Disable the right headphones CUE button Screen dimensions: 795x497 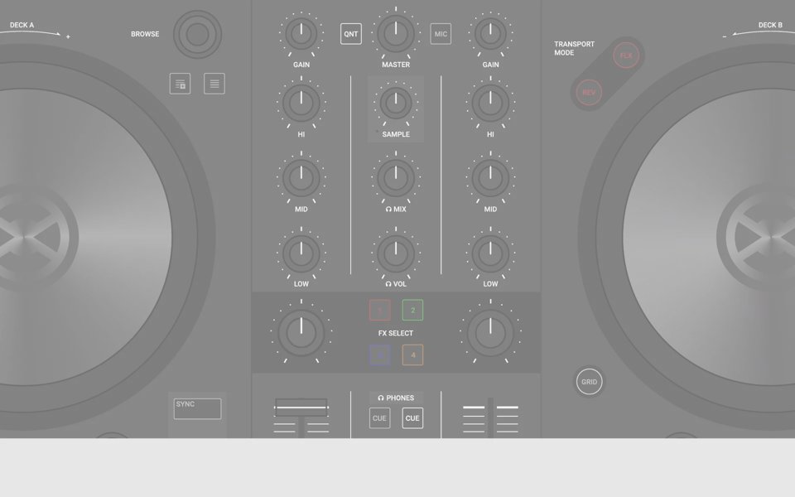point(412,418)
